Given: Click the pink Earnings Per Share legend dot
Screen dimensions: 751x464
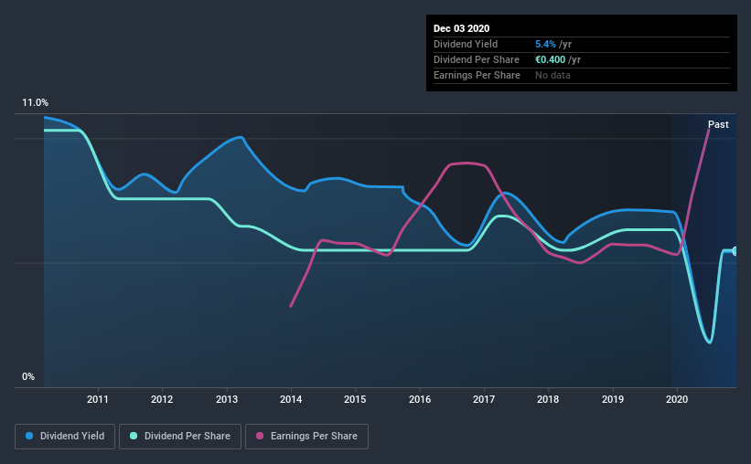Looking at the screenshot, I should tap(260, 436).
